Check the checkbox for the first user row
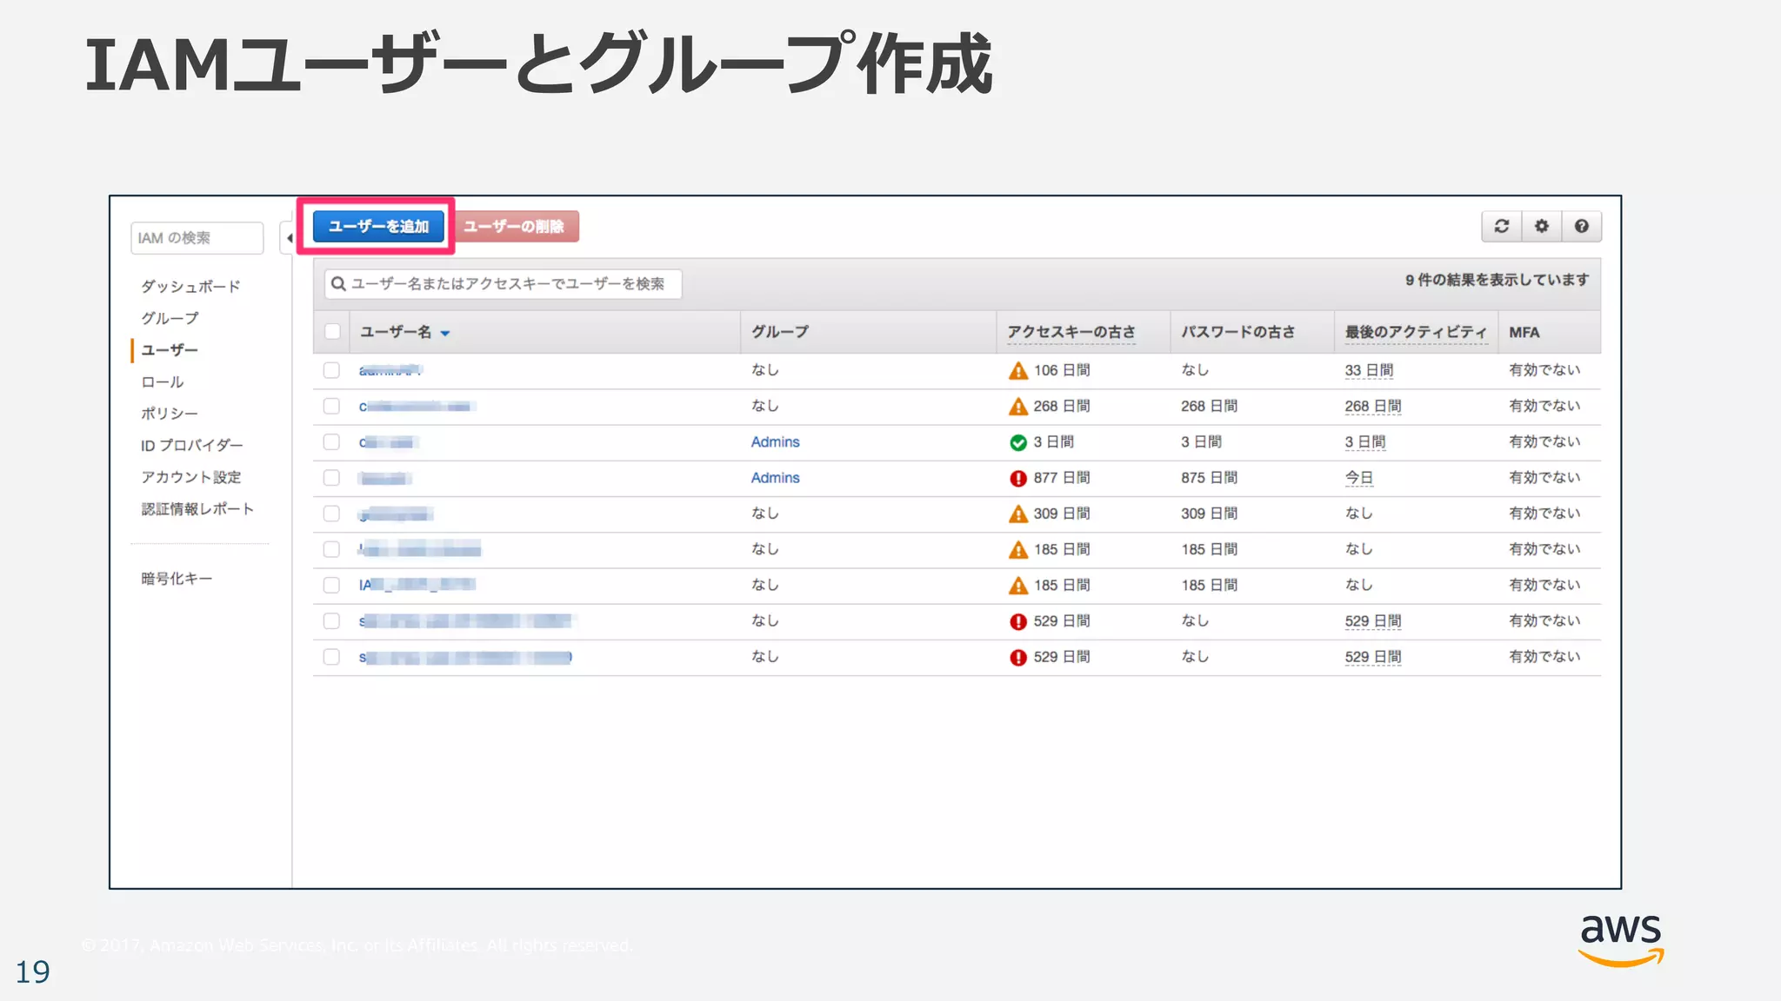 pyautogui.click(x=331, y=370)
